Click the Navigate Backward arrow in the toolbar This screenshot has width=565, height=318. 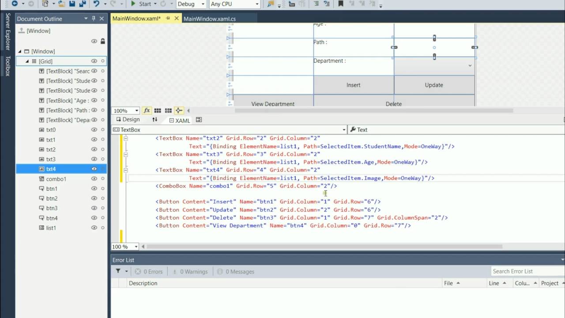14,4
